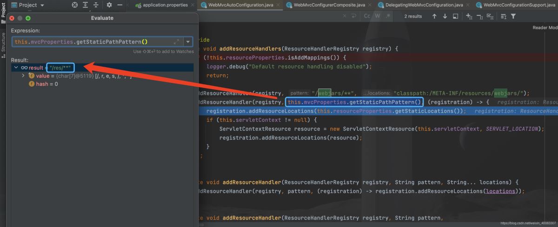Image resolution: width=558 pixels, height=227 pixels.
Task: Click the Collapse All icon in Project toolbar
Action: tap(96, 5)
